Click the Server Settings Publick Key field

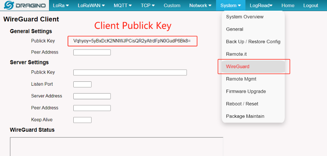130,72
